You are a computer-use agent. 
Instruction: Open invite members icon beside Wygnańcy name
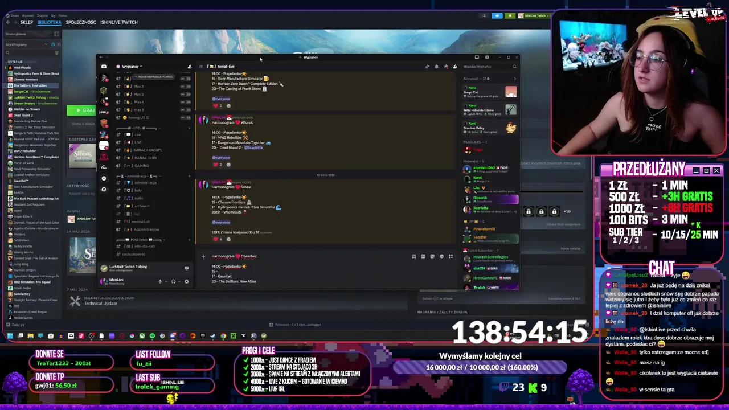pyautogui.click(x=190, y=67)
